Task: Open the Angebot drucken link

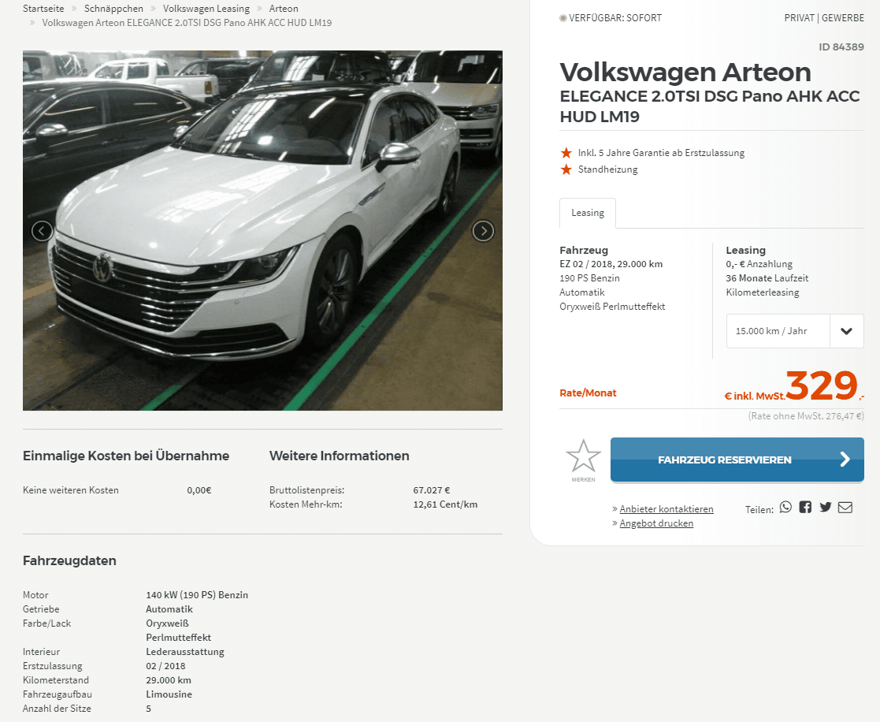Action: (656, 523)
